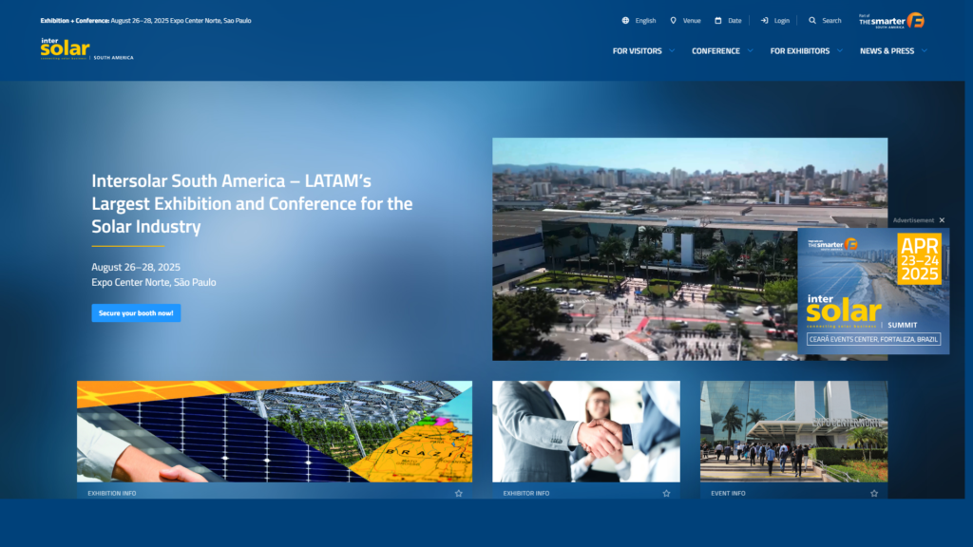Open the Intersolar Summit advertisement
Viewport: 973px width, 547px height.
873,291
